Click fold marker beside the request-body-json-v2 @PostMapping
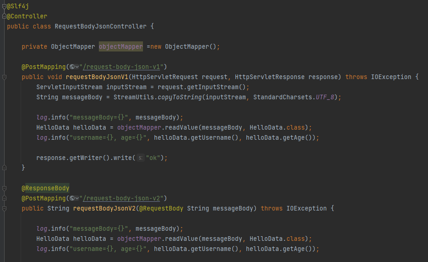This screenshot has width=428, height=262. [4, 199]
